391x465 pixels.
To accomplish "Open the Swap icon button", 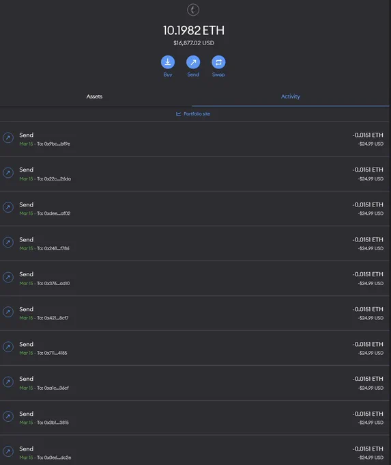I will click(x=218, y=62).
